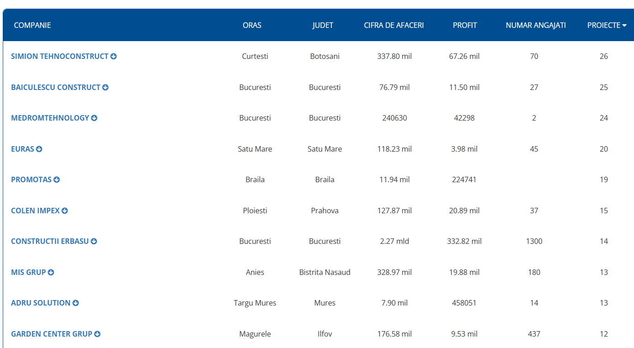This screenshot has height=348, width=634.
Task: Click the arrow icon next to MIS GRUP
Action: 51,272
